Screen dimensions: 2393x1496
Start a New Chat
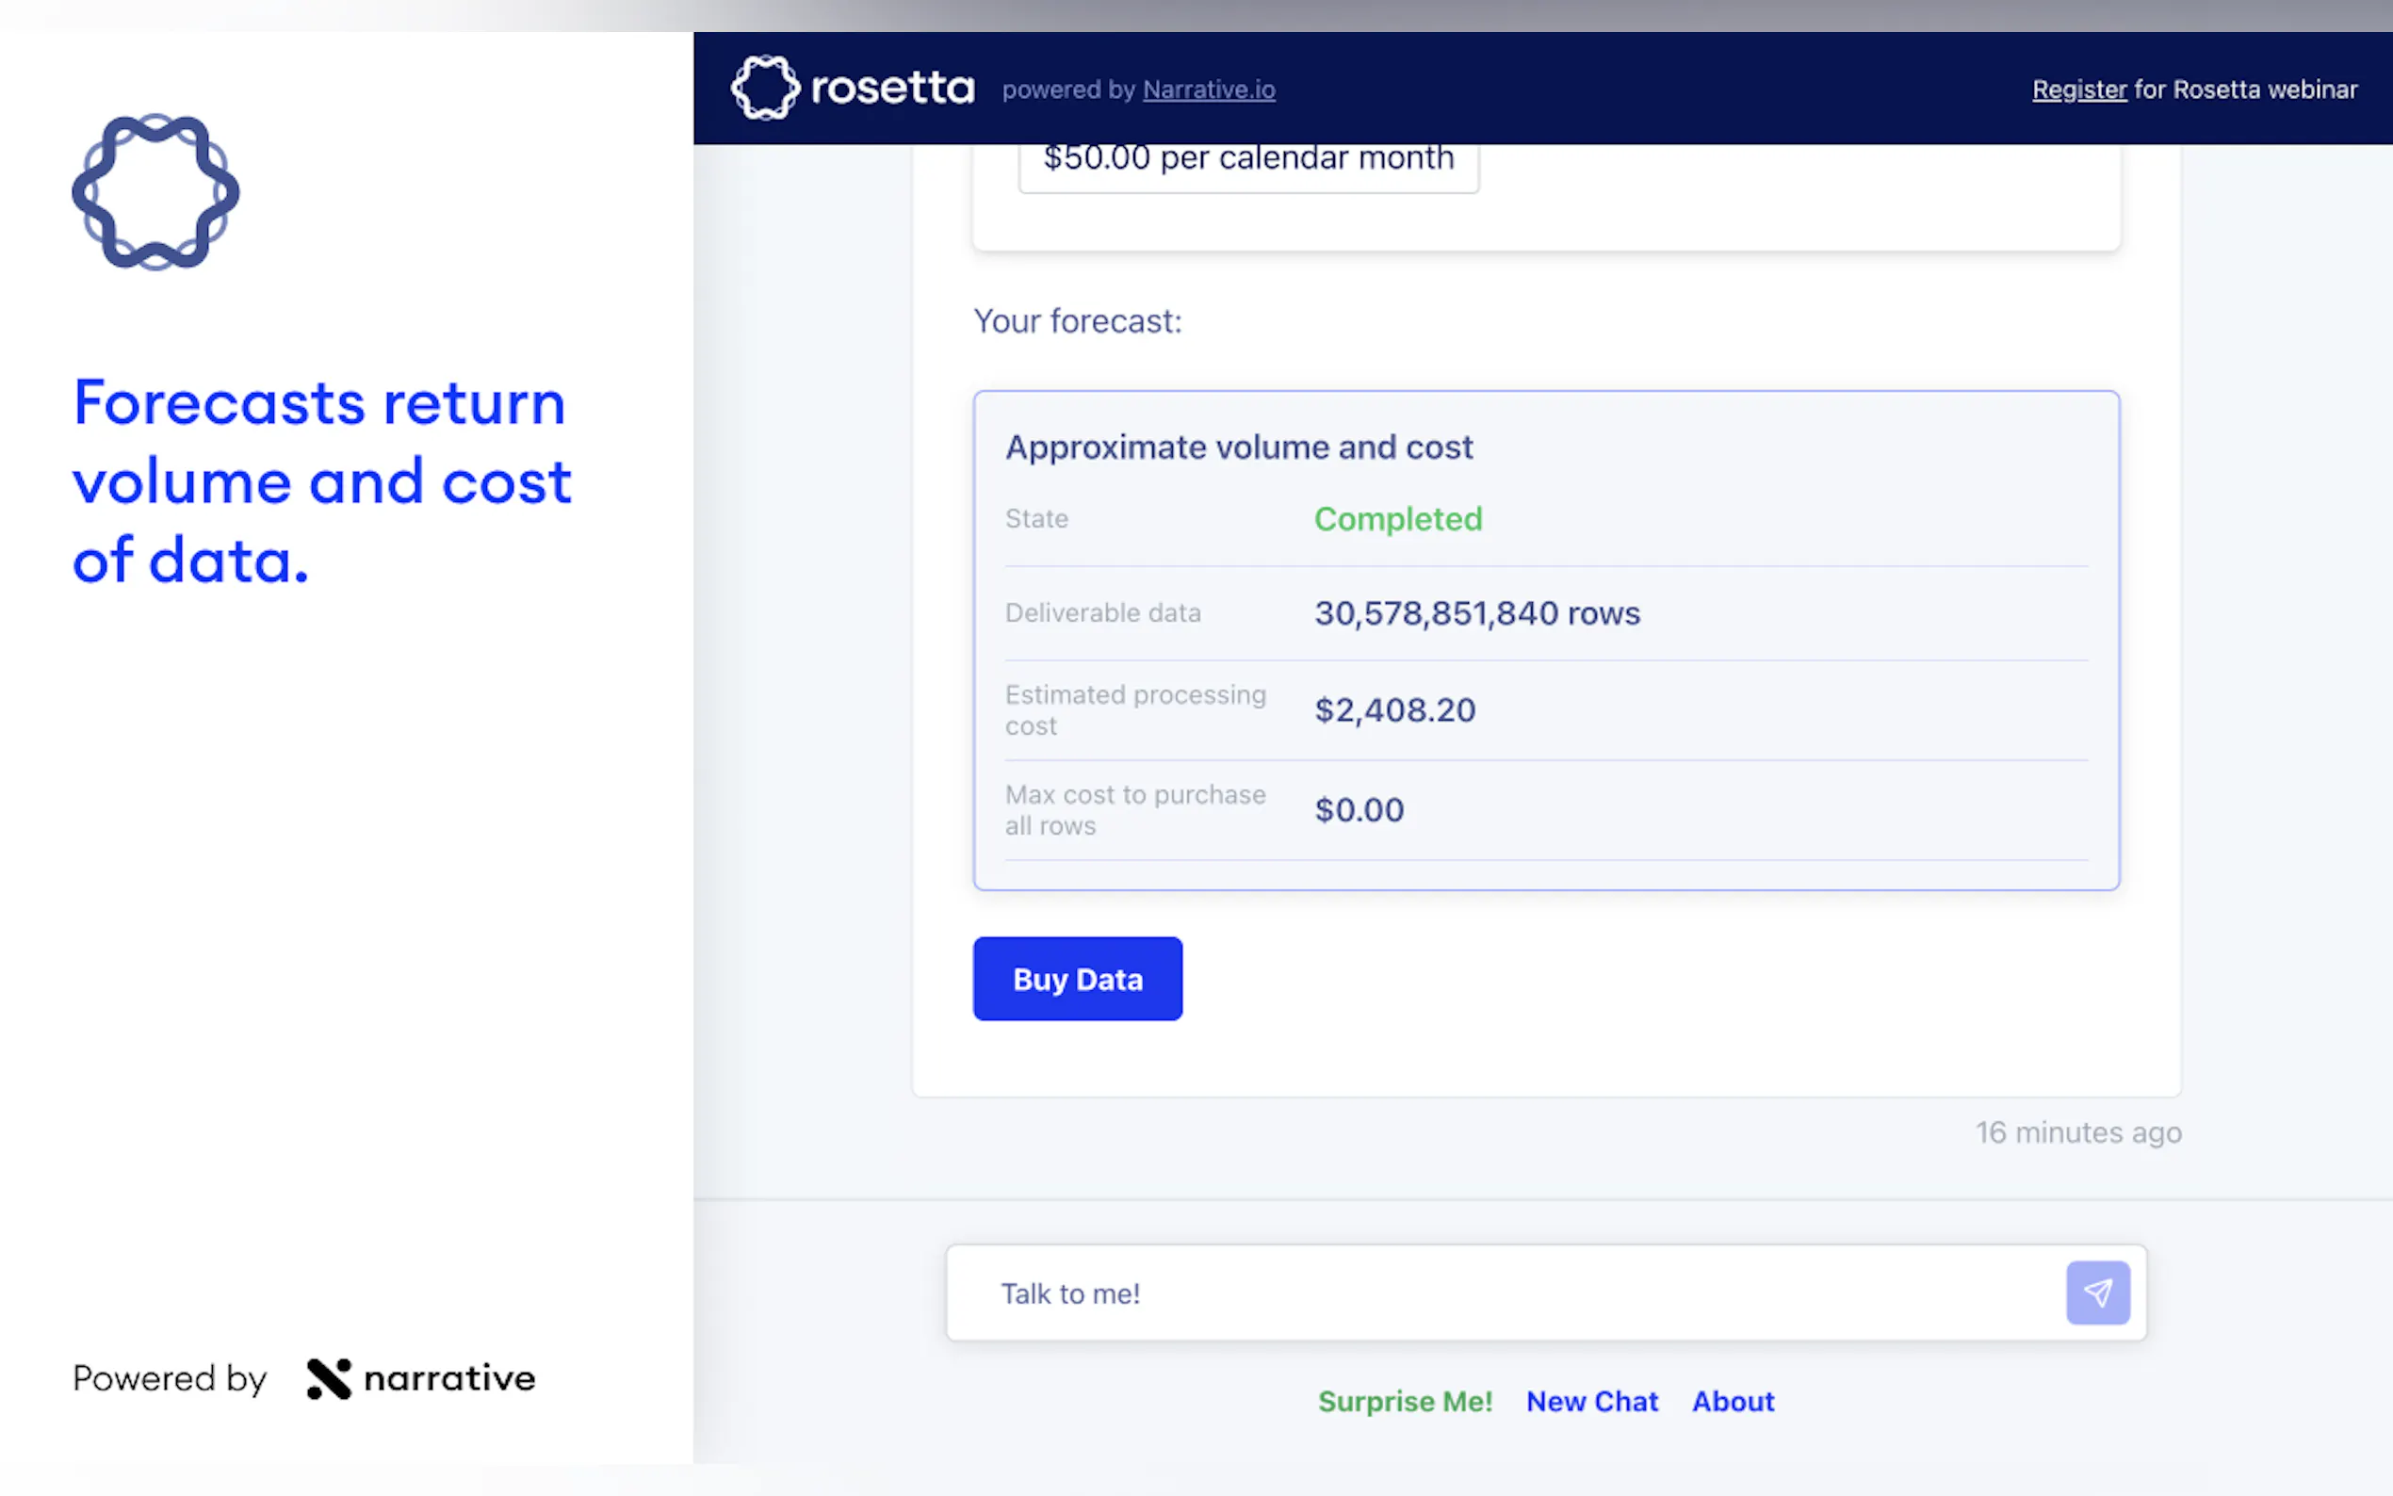point(1591,1401)
